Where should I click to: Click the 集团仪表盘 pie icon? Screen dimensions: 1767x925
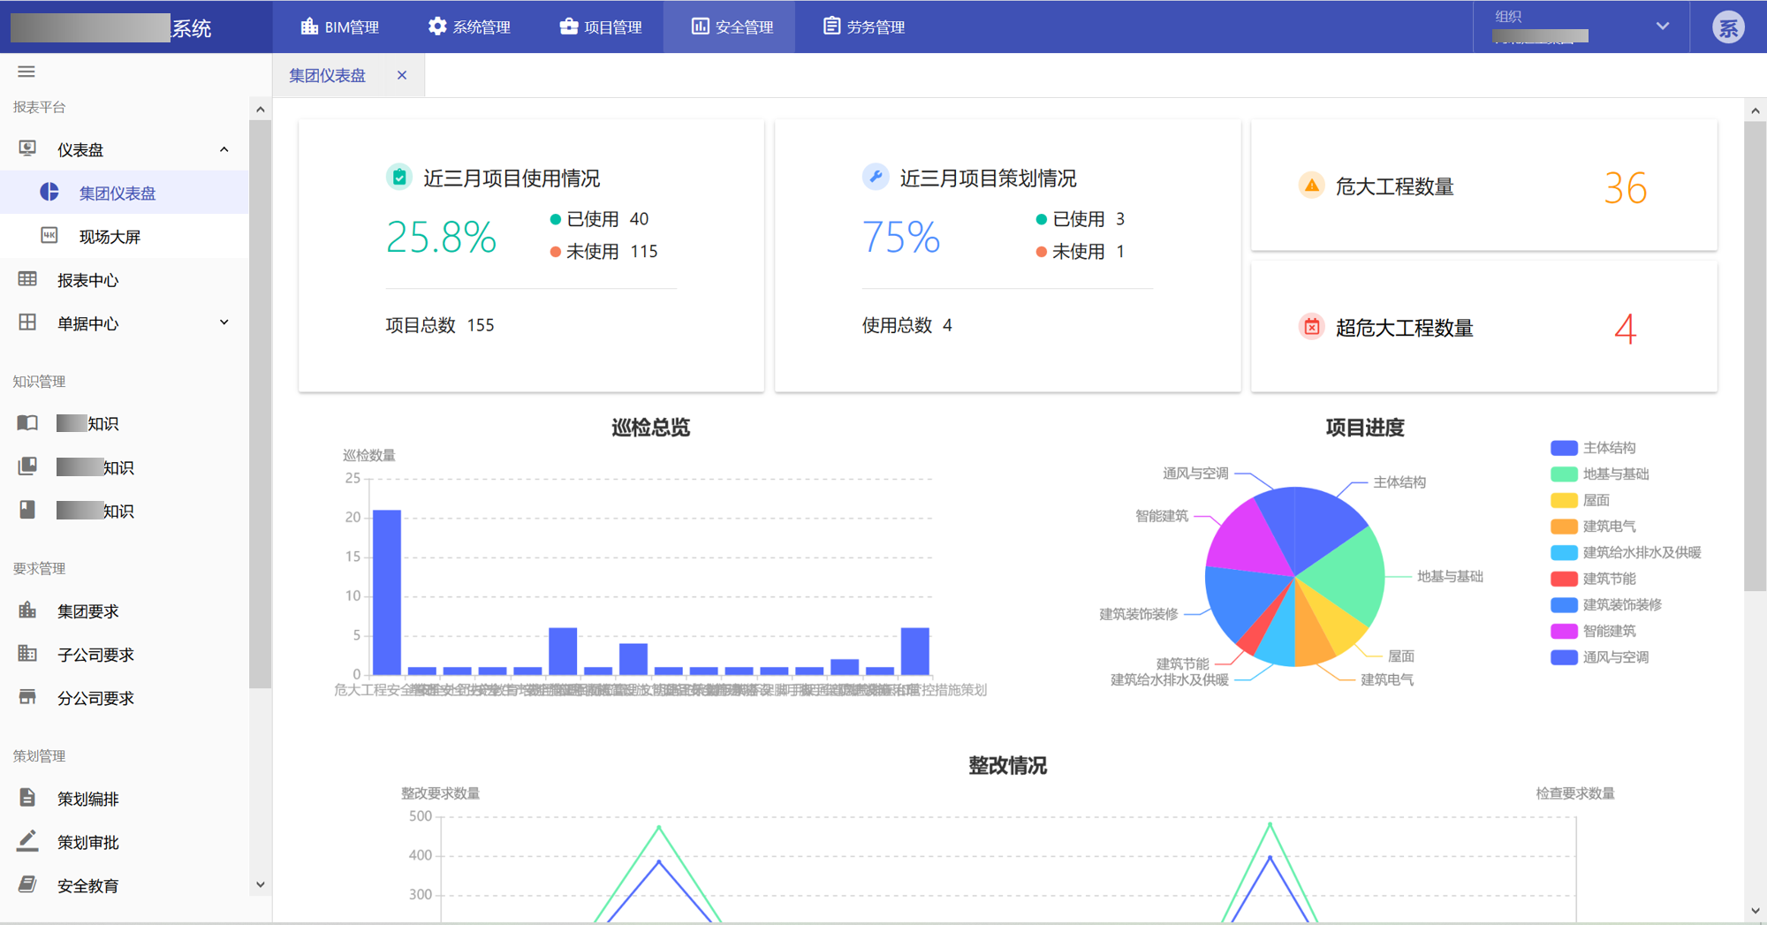[49, 192]
